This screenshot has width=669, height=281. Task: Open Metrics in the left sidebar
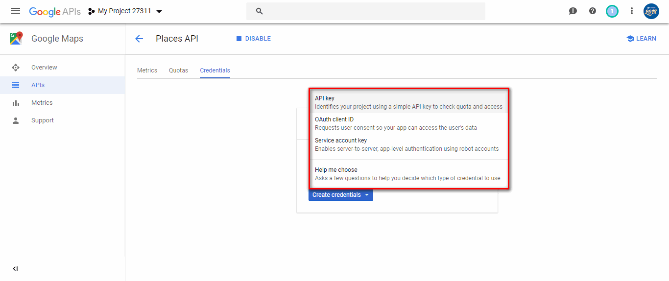coord(62,103)
